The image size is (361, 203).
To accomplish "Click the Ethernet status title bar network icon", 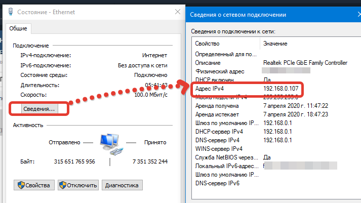I will pyautogui.click(x=10, y=11).
